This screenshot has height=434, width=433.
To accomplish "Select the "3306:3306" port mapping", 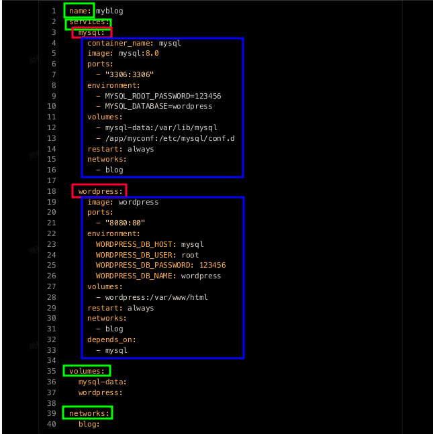I will (x=130, y=74).
